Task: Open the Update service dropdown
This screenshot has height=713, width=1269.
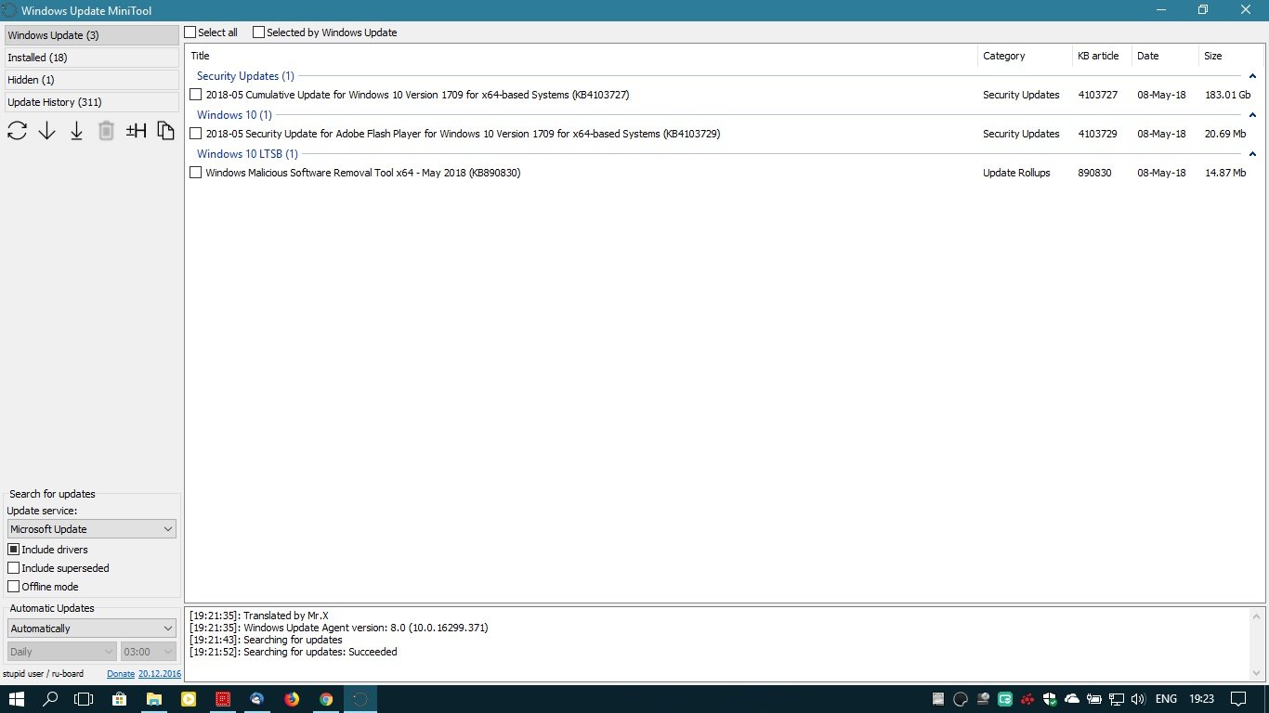Action: (92, 529)
